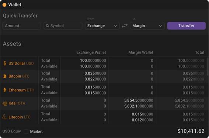Click the Exchange Wallet column header

[x=91, y=52]
